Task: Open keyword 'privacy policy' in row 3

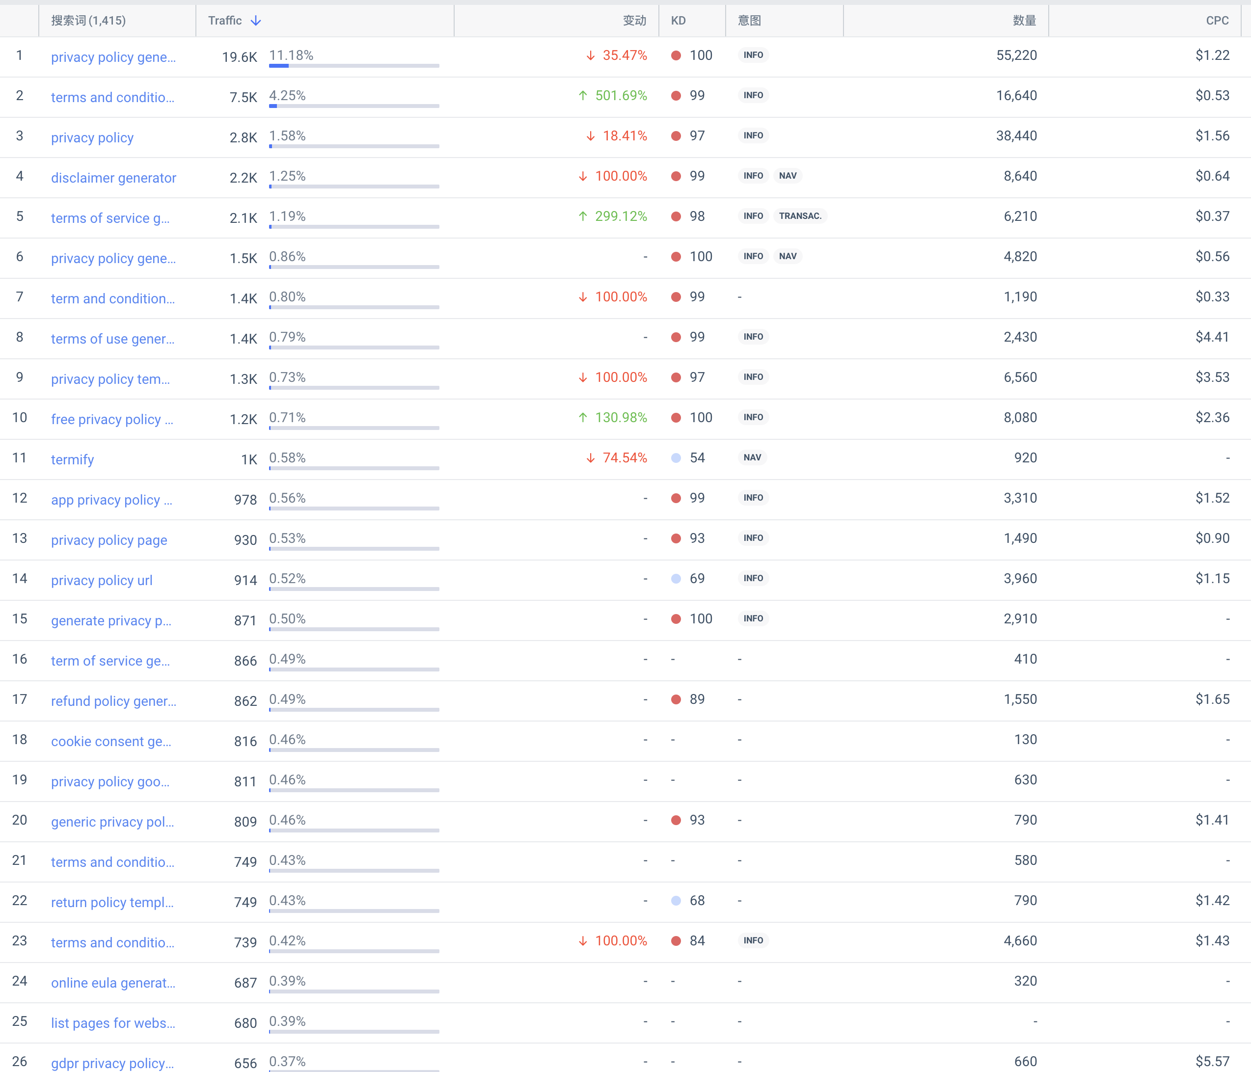Action: tap(92, 137)
